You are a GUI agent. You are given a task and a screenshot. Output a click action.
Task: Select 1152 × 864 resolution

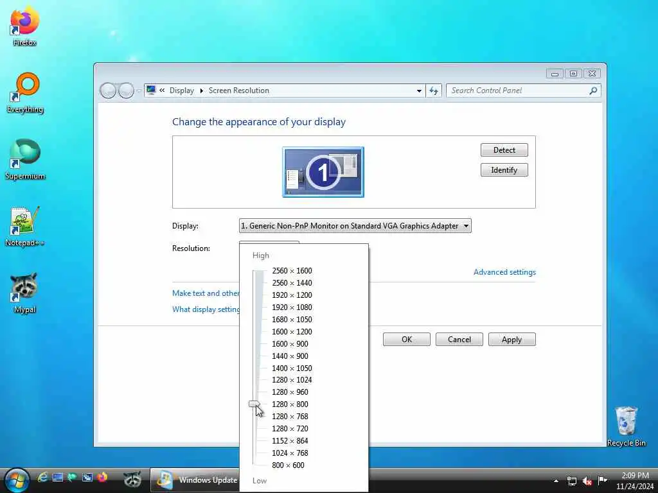click(290, 440)
